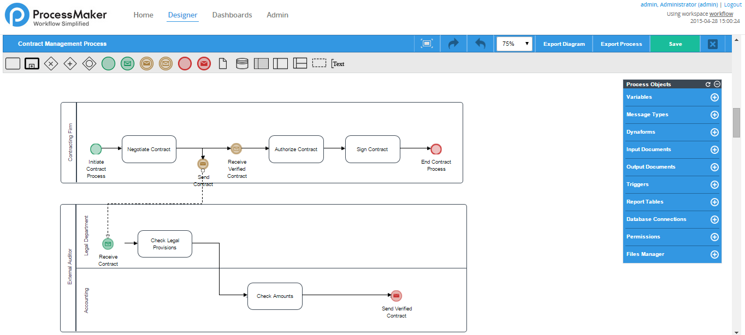Choose the green Start Message event tool
This screenshot has height=335, width=745.
click(127, 64)
